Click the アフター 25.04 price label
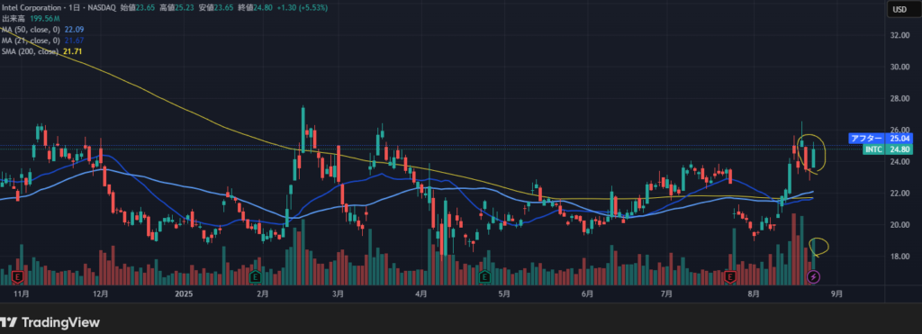Image resolution: width=922 pixels, height=334 pixels. point(881,138)
